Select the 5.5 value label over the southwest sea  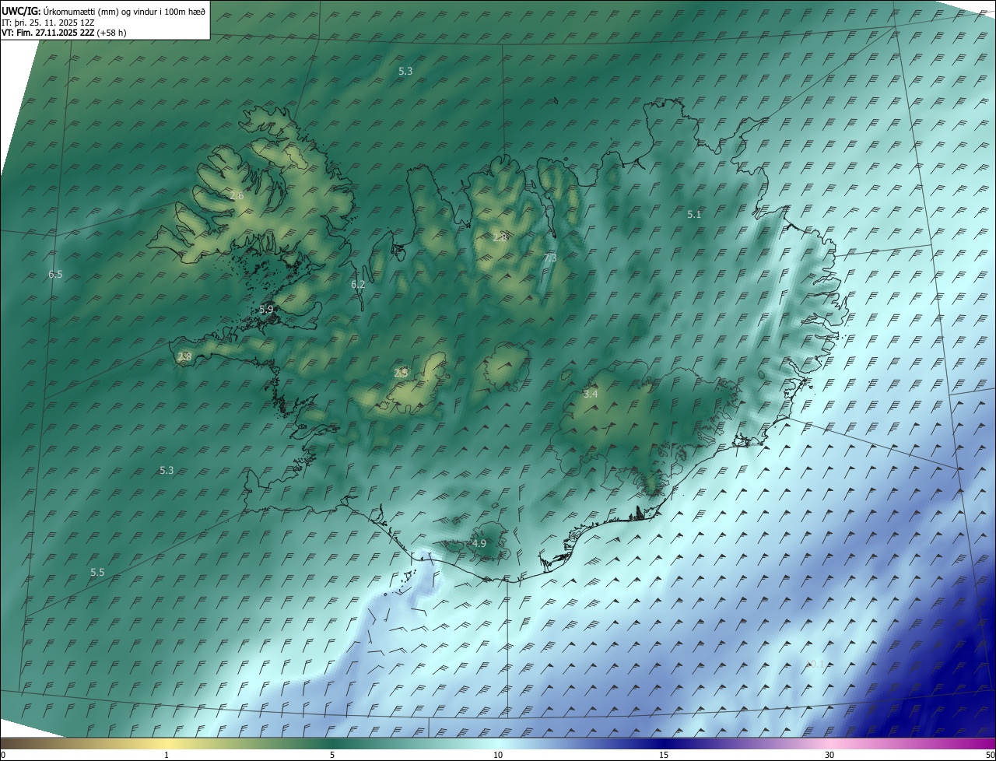pos(97,573)
